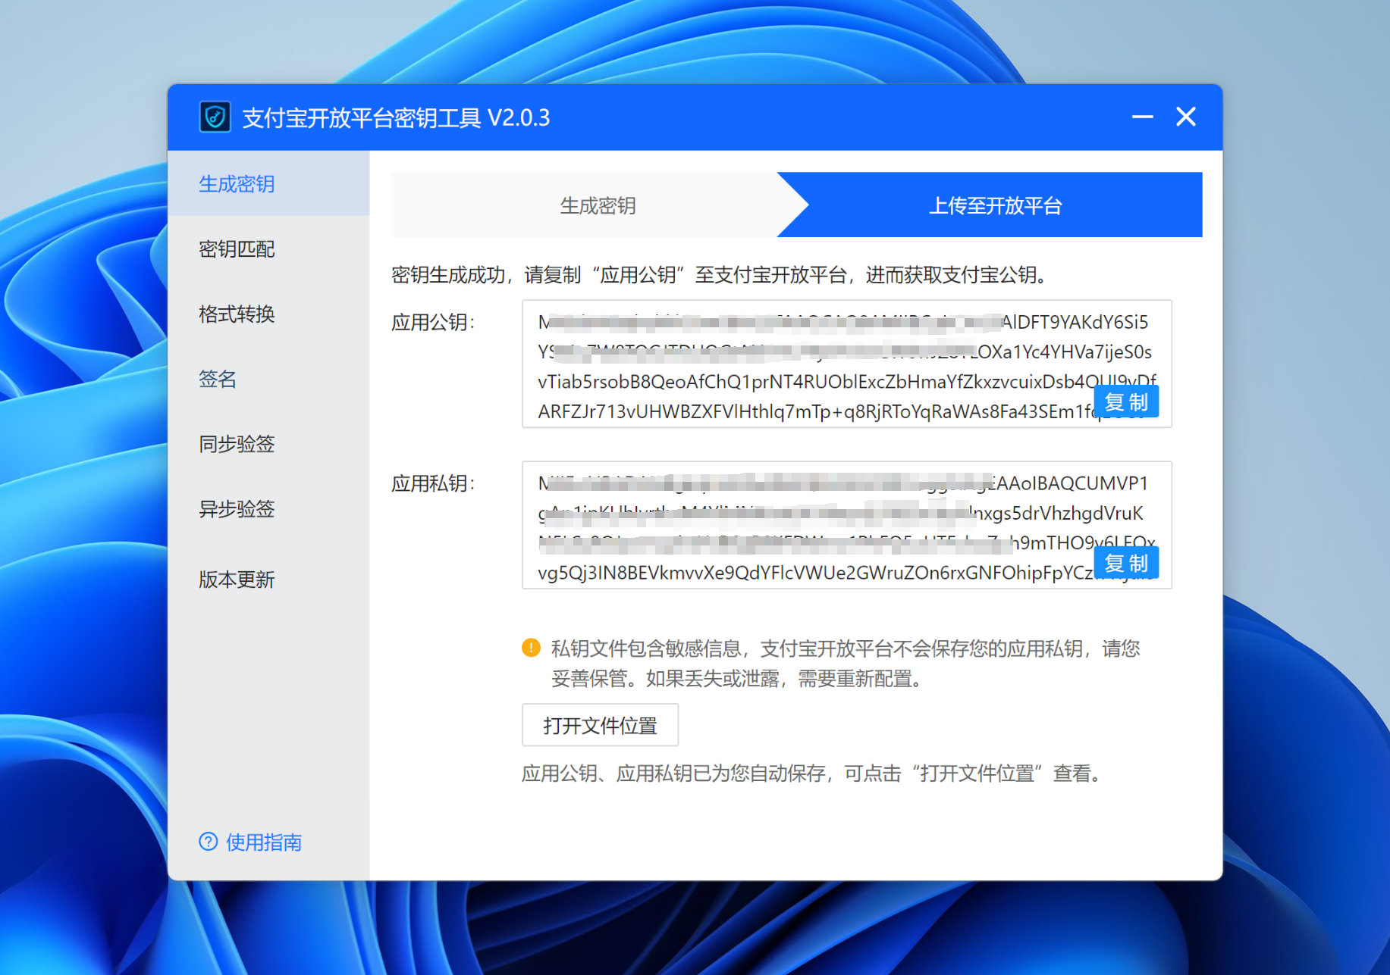The image size is (1390, 975).
Task: Click the orange warning exclamation icon
Action: coord(531,648)
